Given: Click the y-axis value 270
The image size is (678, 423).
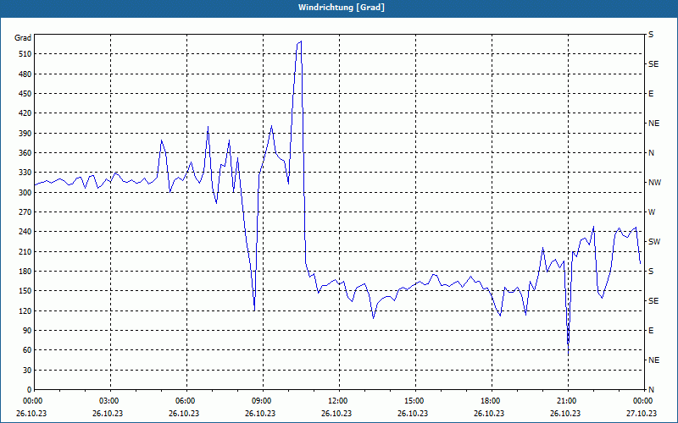Looking at the screenshot, I should click(25, 212).
